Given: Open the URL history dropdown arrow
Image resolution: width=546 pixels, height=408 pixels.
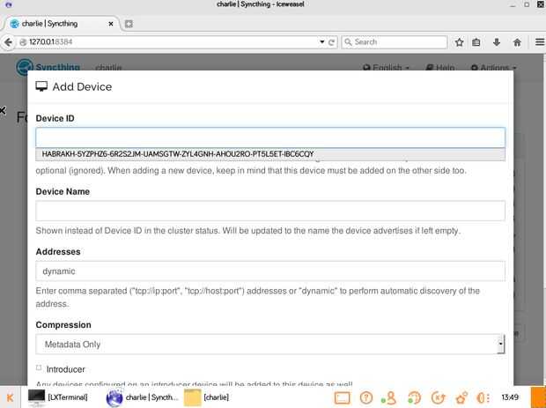Looking at the screenshot, I should click(322, 41).
